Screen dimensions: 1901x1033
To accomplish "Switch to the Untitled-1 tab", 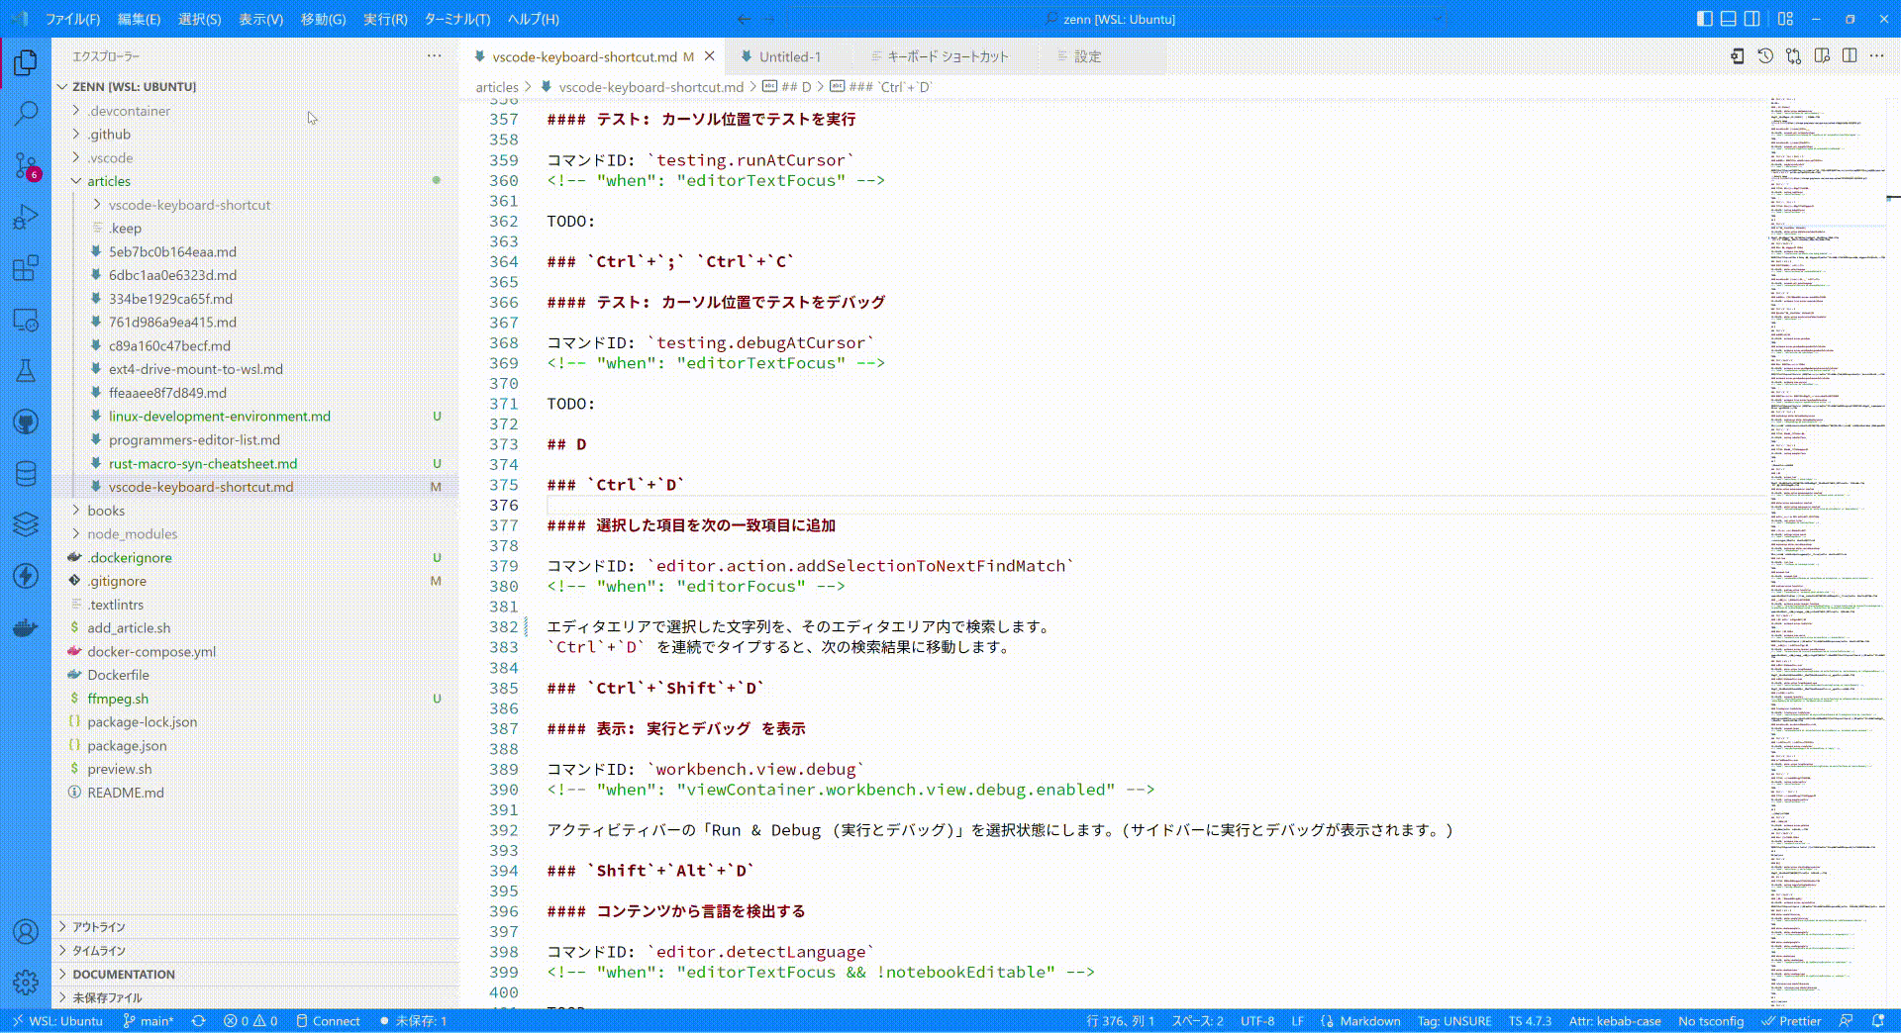I will [x=790, y=56].
